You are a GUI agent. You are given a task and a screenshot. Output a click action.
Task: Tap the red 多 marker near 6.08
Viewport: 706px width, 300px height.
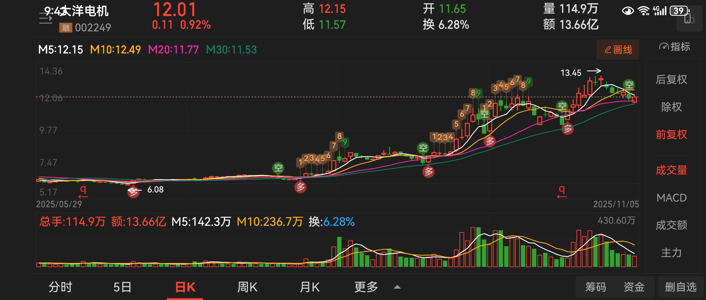(133, 192)
